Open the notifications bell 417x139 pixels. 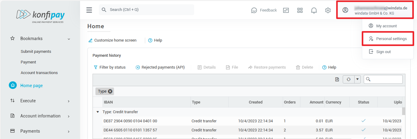pyautogui.click(x=314, y=10)
